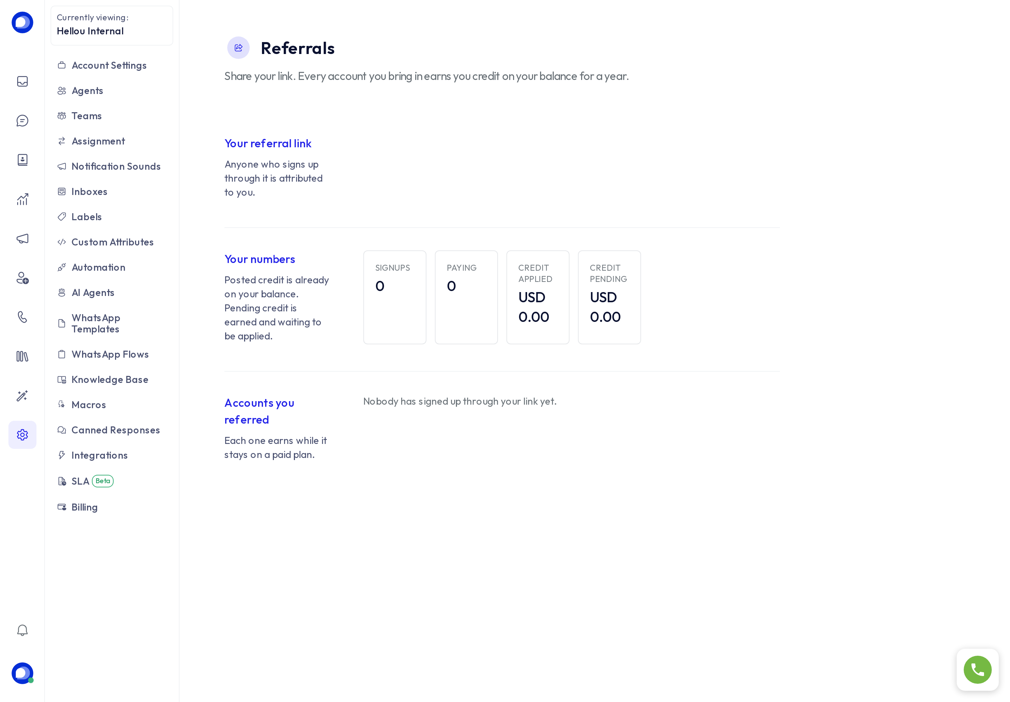Click the add-contact person icon in rail
Screen dimensions: 1010x702
[22, 278]
